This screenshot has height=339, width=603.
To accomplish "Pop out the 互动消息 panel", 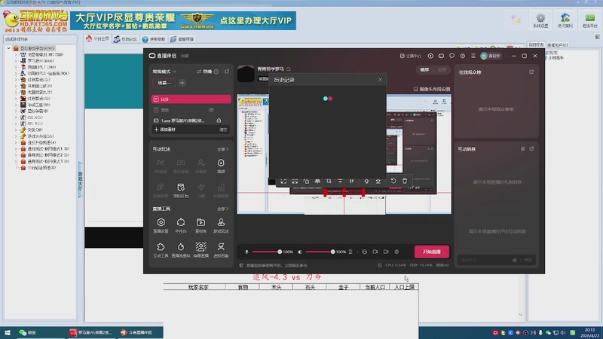I will (532, 148).
